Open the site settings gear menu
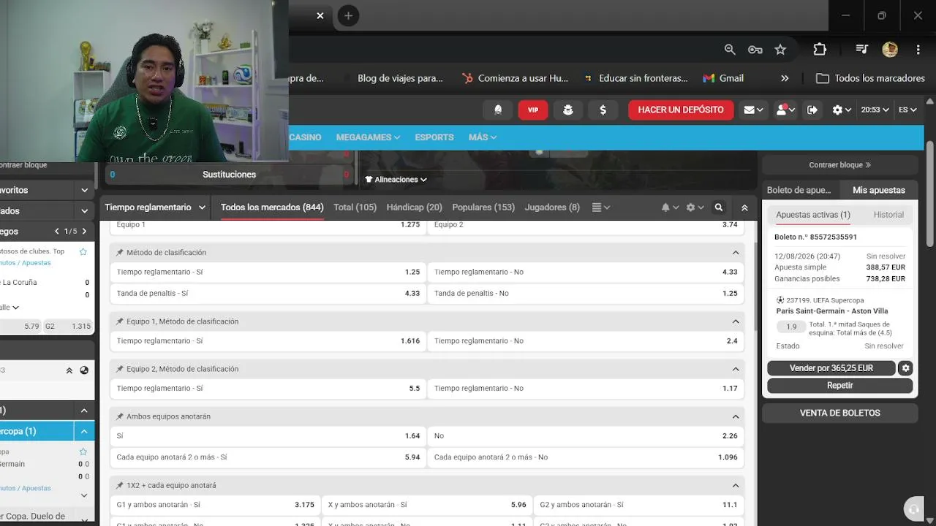This screenshot has height=526, width=936. [842, 110]
